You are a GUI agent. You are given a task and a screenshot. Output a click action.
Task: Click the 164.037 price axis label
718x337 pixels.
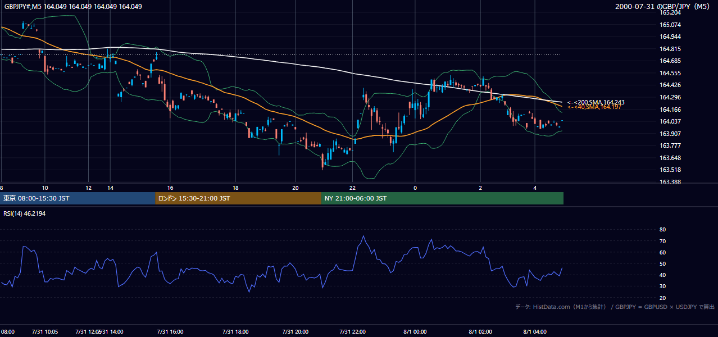(670, 121)
